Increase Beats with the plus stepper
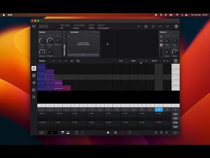 tap(168, 61)
